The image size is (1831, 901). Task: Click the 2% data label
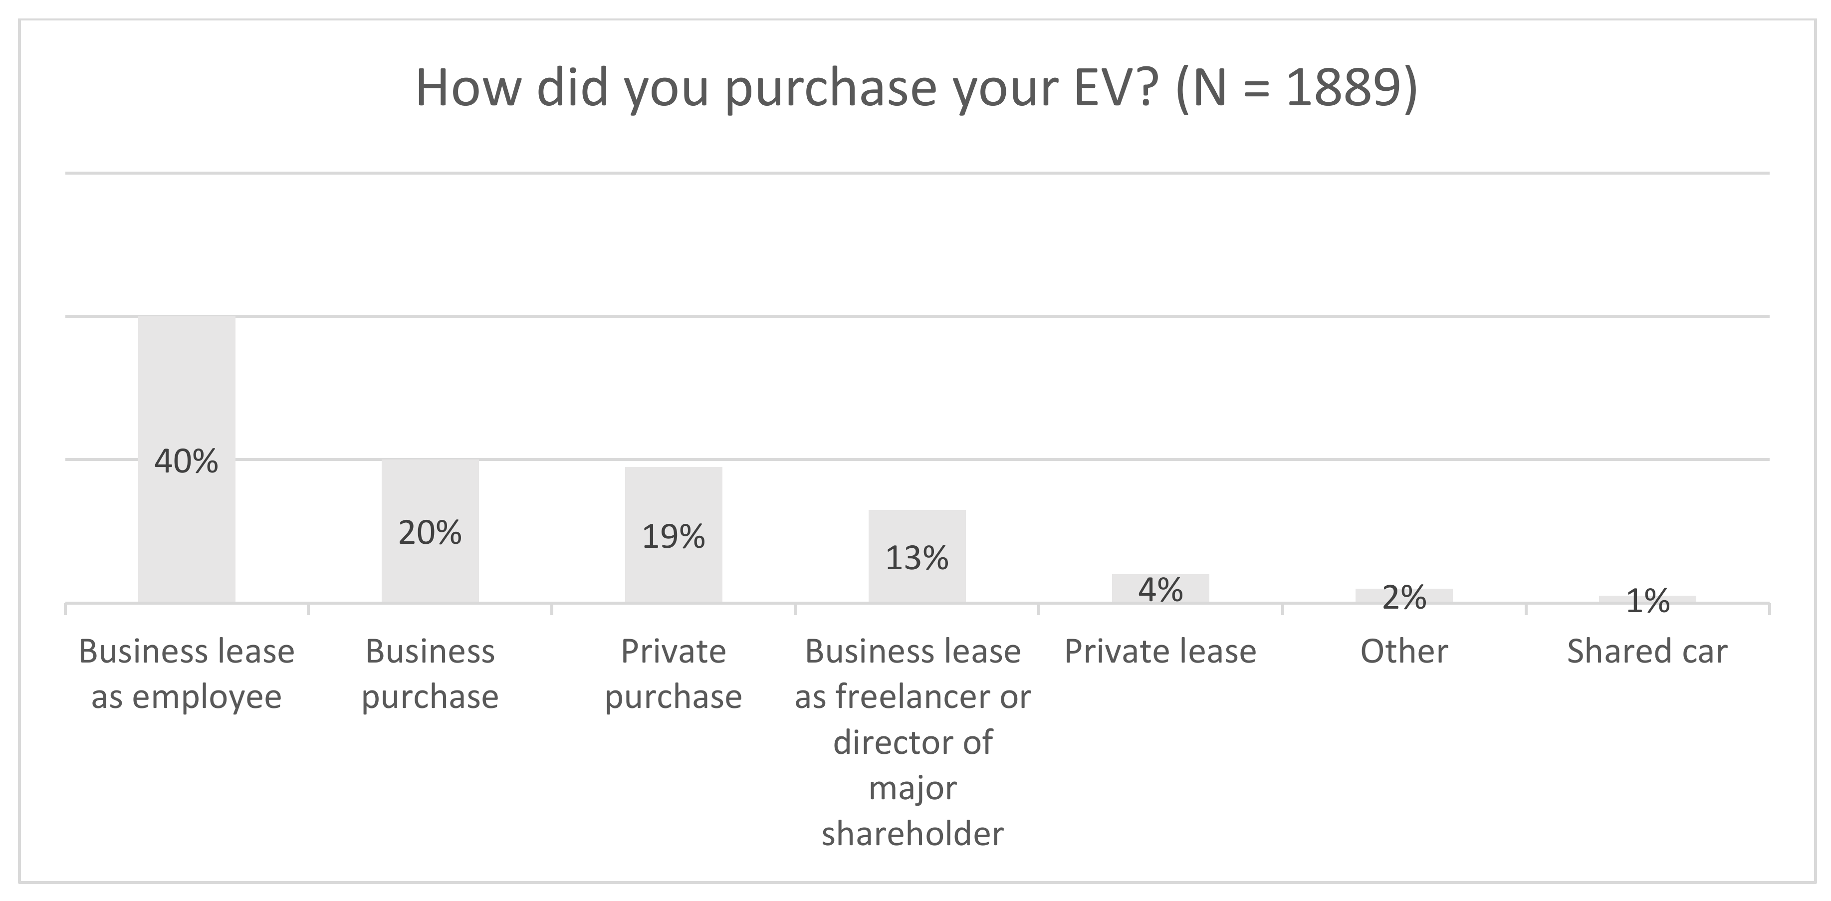tap(1404, 598)
